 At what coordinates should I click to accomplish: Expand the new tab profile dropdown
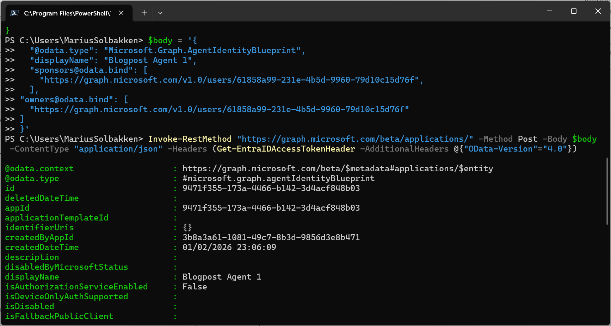point(160,13)
